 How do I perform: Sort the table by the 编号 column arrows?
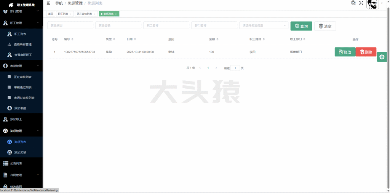coord(72,39)
